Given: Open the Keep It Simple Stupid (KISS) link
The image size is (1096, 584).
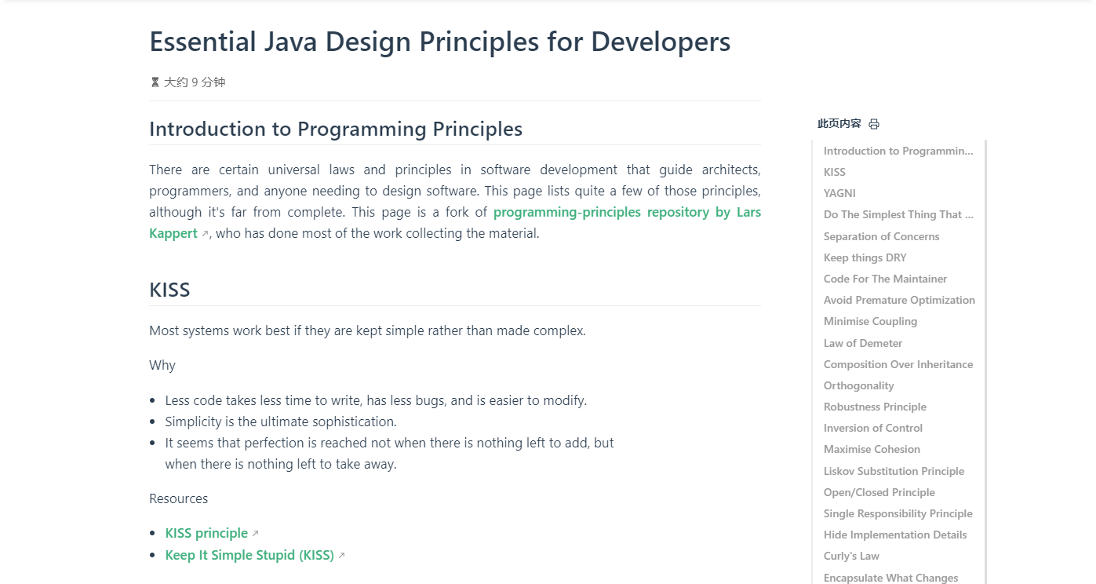Looking at the screenshot, I should (249, 555).
